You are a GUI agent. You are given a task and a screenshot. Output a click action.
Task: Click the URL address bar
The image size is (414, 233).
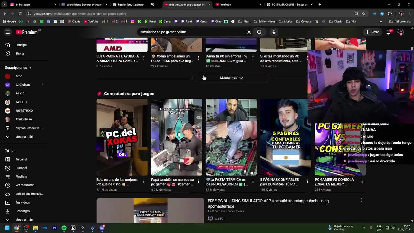click(191, 14)
